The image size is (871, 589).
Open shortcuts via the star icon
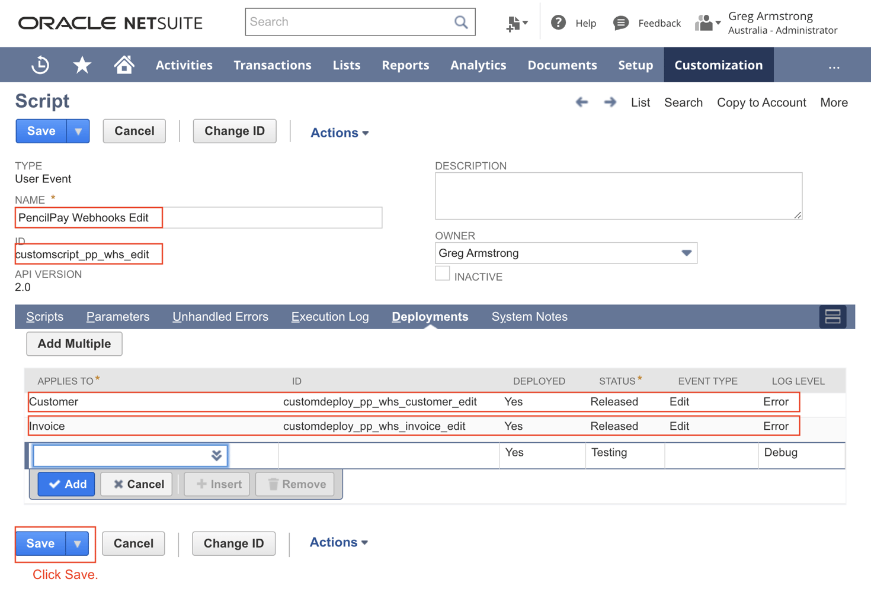pos(82,65)
